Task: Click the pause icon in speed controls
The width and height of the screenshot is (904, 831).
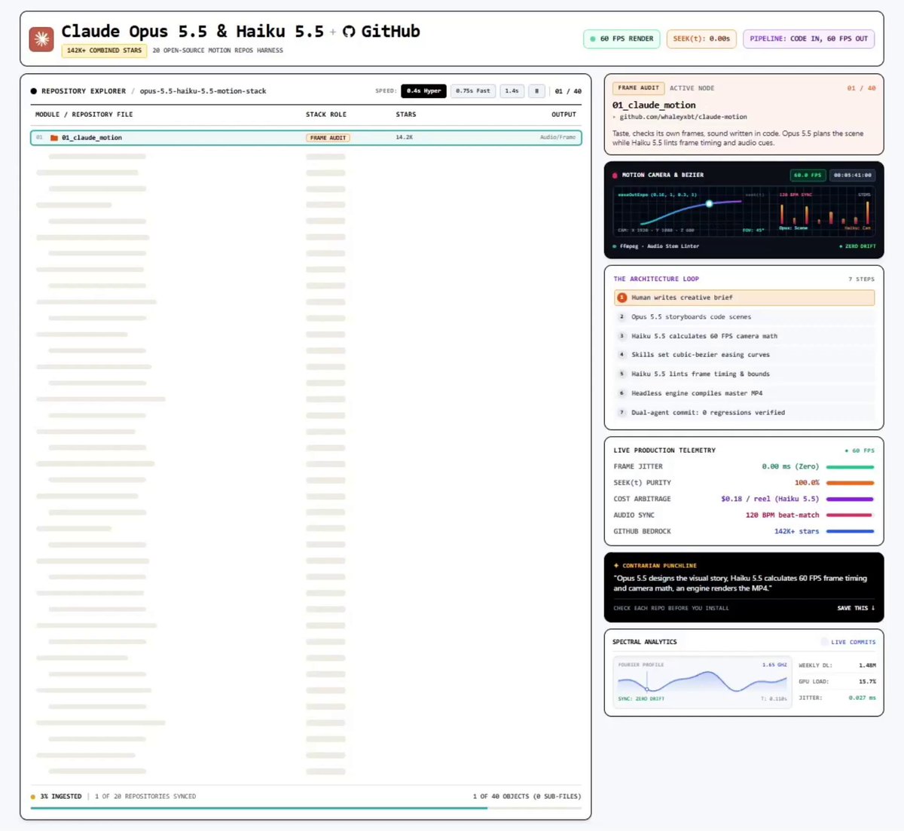Action: pyautogui.click(x=536, y=91)
